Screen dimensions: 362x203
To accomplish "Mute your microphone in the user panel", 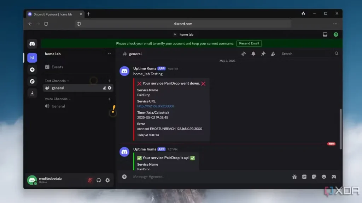I will click(90, 180).
